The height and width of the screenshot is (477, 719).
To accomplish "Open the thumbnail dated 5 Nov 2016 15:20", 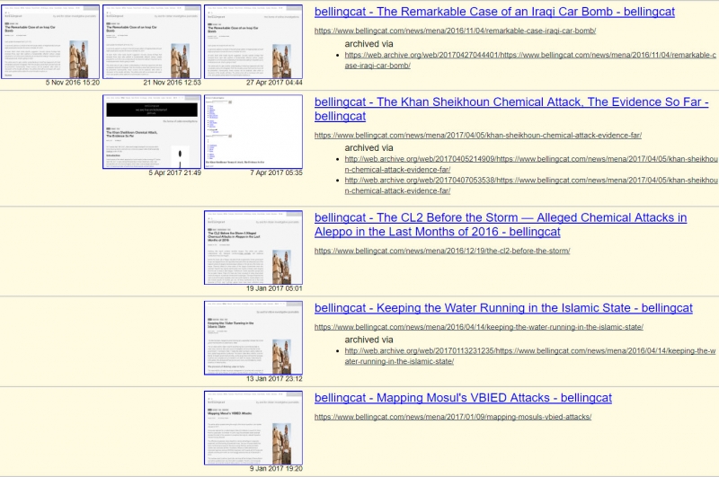I will [51, 42].
